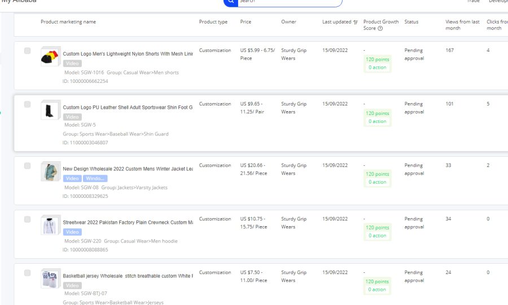Open PU Leather shin guard thumbnail

click(x=50, y=110)
